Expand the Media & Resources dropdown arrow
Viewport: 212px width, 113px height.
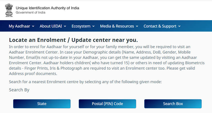[x=137, y=26]
